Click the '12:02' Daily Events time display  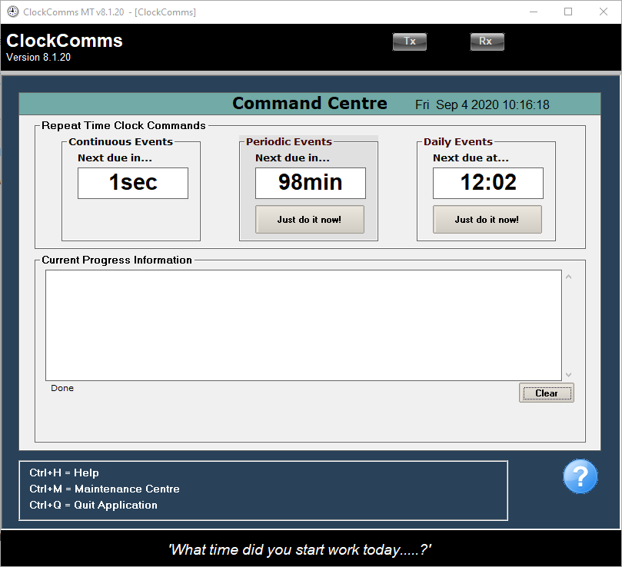pyautogui.click(x=487, y=183)
